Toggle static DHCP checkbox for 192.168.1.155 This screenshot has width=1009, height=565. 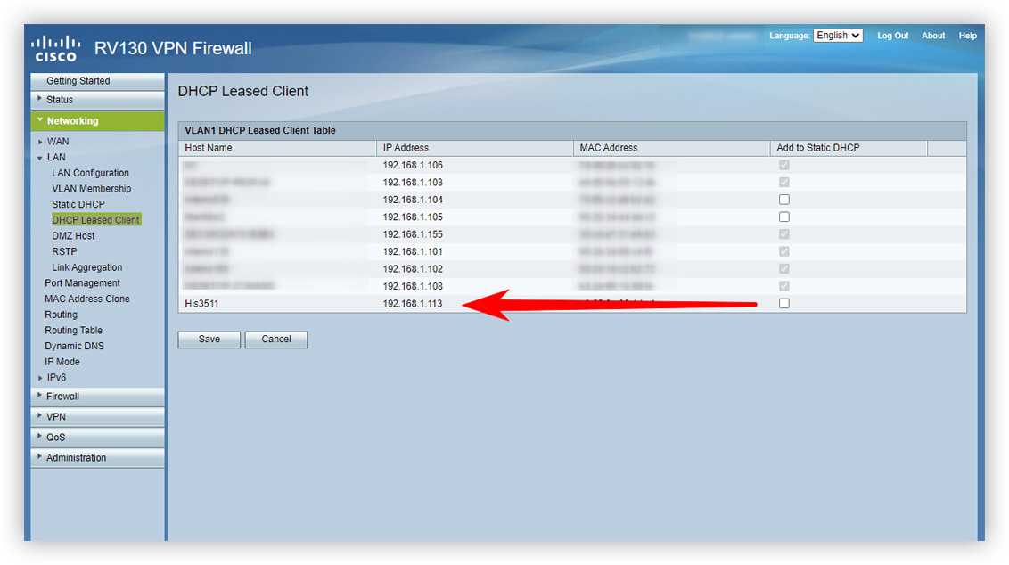tap(783, 234)
